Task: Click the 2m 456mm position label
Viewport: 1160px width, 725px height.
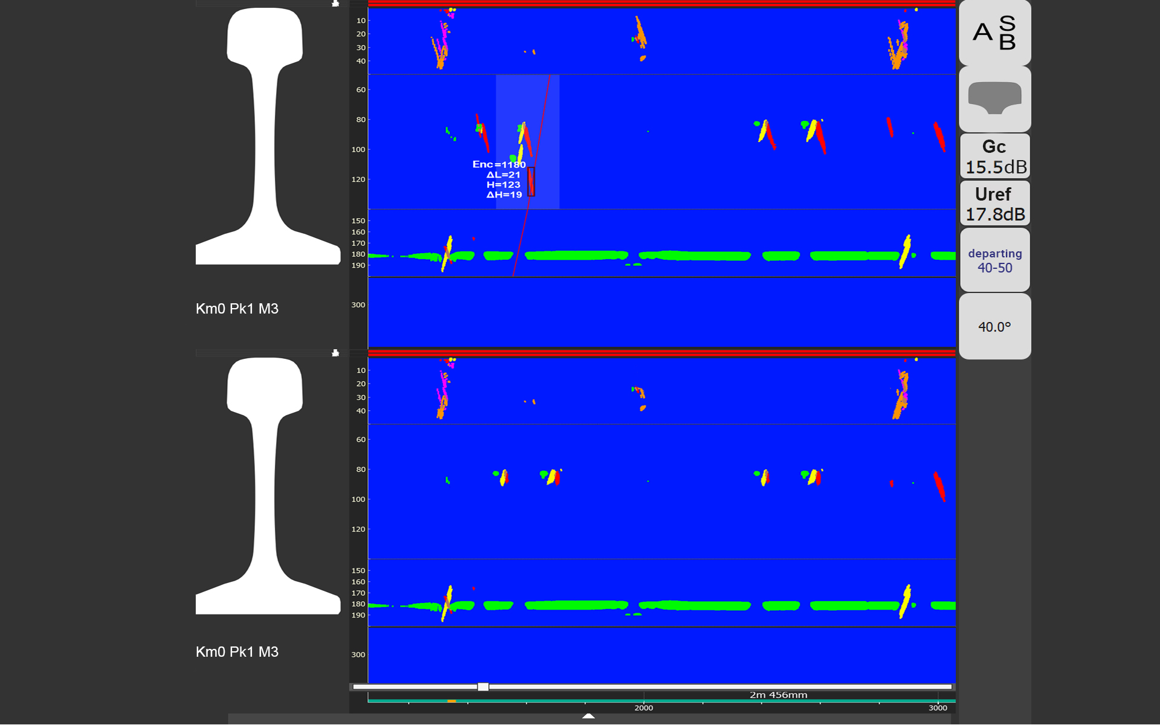Action: click(778, 695)
